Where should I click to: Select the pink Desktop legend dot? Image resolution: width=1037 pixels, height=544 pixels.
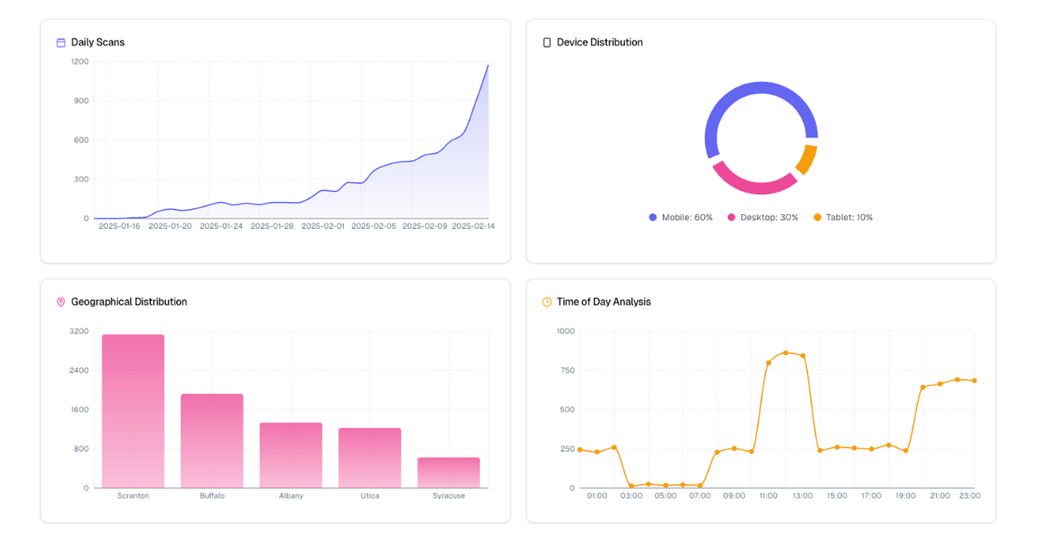coord(731,218)
